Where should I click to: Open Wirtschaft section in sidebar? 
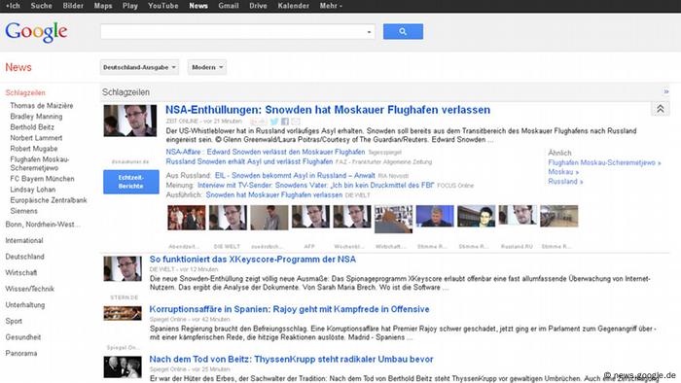20,273
